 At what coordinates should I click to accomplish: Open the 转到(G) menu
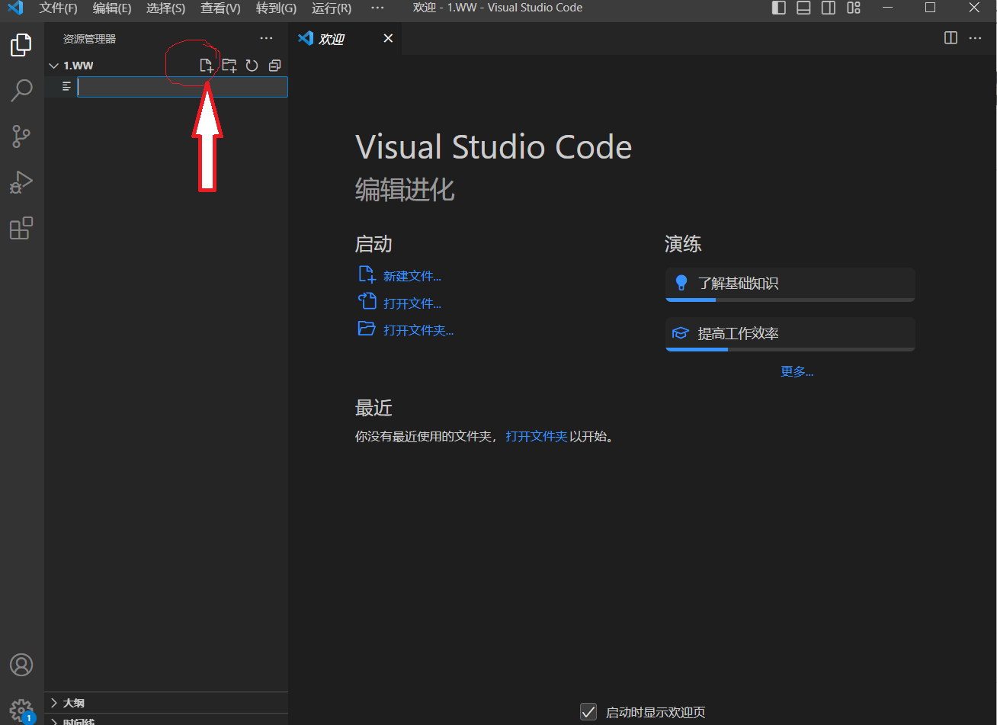276,8
